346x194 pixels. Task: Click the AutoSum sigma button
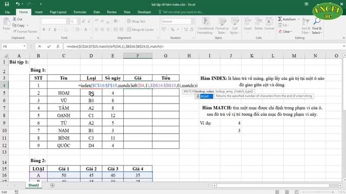[287, 19]
